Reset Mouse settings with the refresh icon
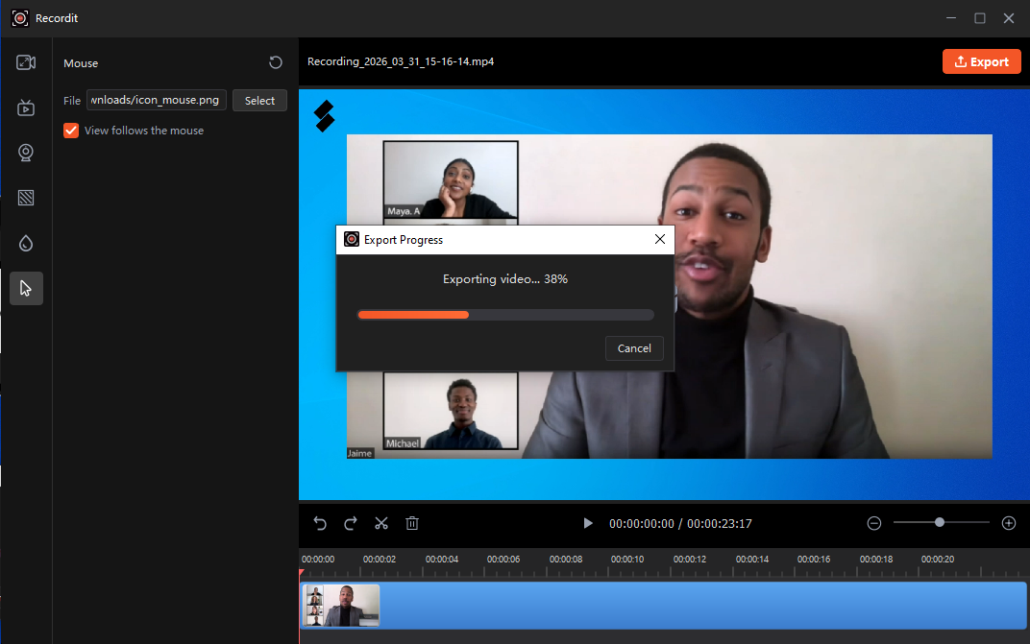This screenshot has height=644, width=1030. click(276, 62)
